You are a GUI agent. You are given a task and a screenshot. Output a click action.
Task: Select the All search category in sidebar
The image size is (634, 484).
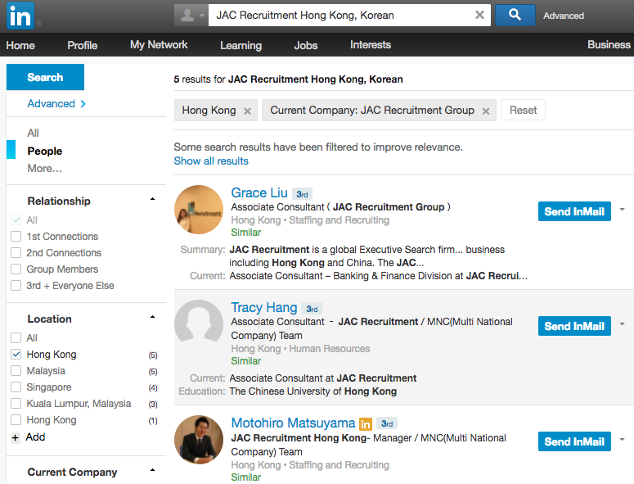34,133
